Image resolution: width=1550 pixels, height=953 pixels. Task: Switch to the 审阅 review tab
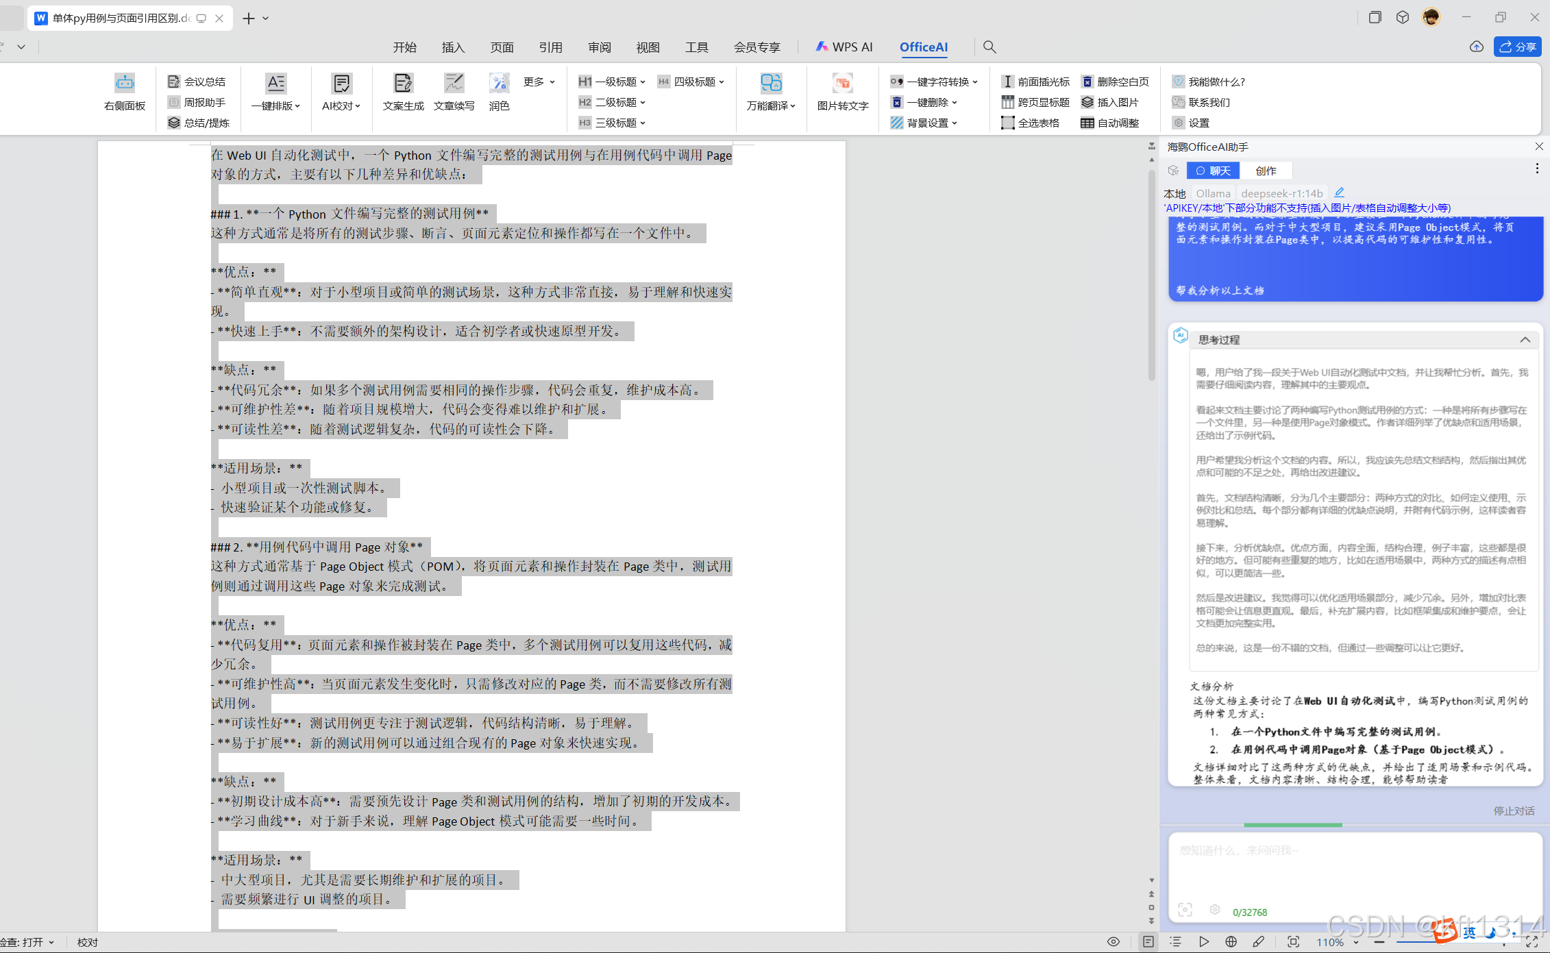click(x=599, y=47)
